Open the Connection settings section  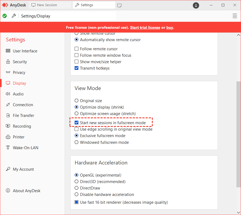tap(23, 105)
